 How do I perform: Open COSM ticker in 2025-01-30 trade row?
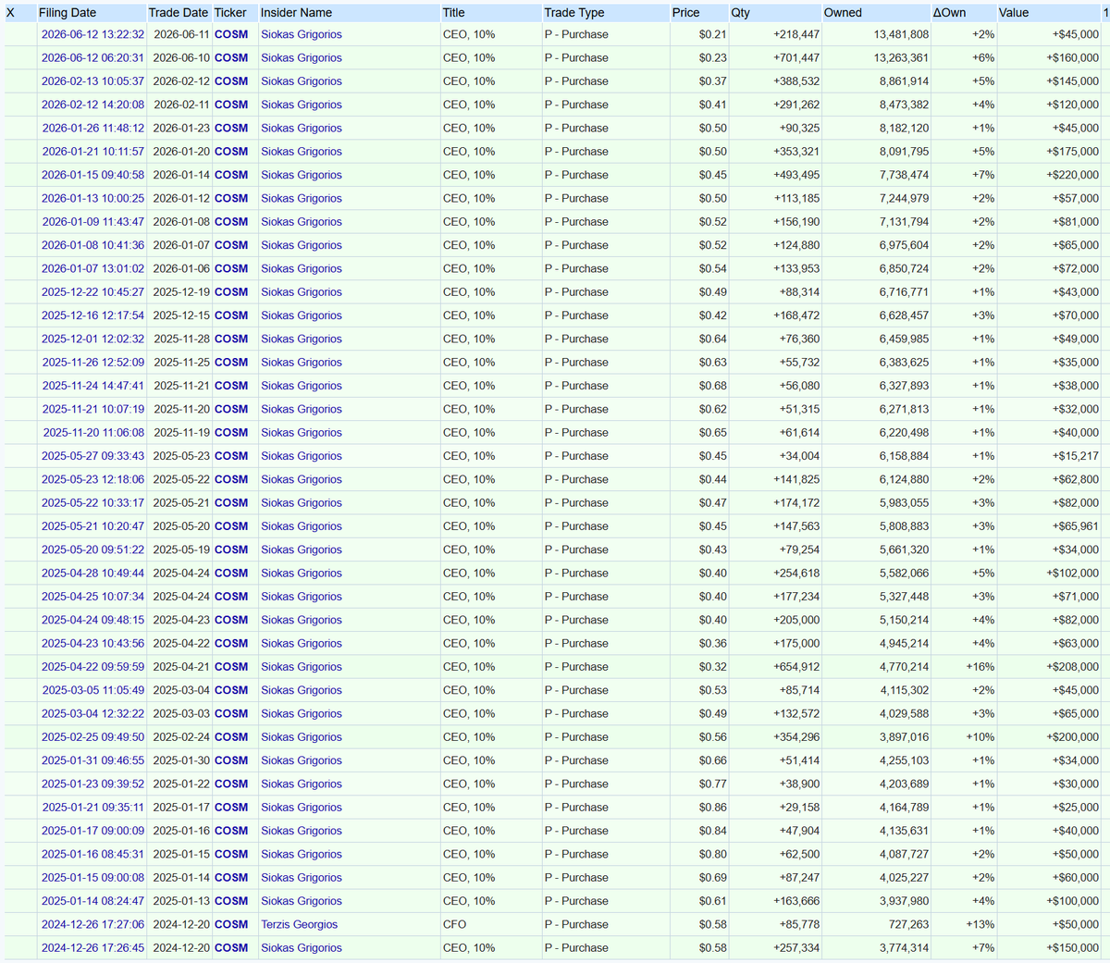pyautogui.click(x=231, y=760)
